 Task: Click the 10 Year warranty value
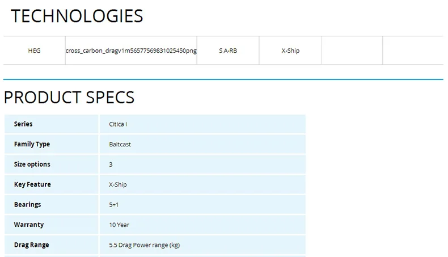[119, 225]
